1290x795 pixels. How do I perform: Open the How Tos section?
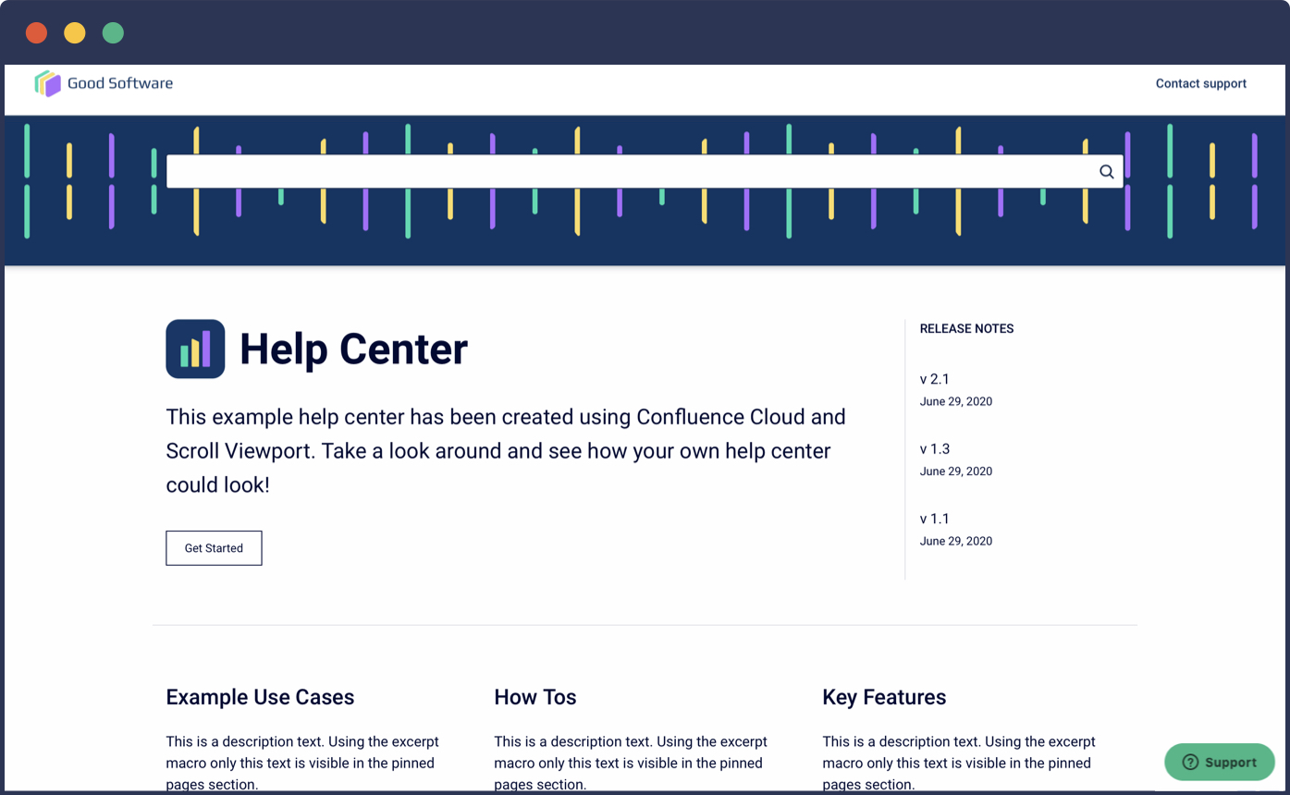pos(535,697)
